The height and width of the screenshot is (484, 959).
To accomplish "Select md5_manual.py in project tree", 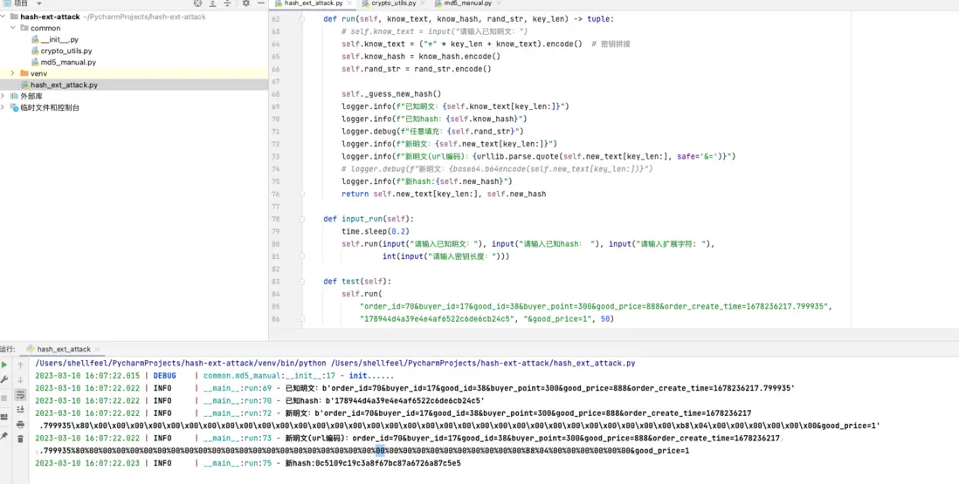I will tap(68, 62).
